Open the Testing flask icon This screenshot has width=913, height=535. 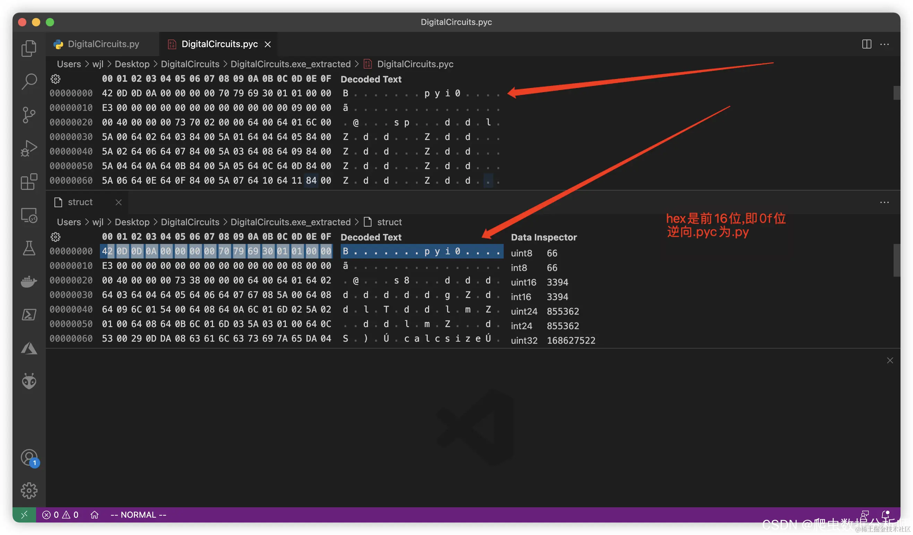(x=29, y=248)
